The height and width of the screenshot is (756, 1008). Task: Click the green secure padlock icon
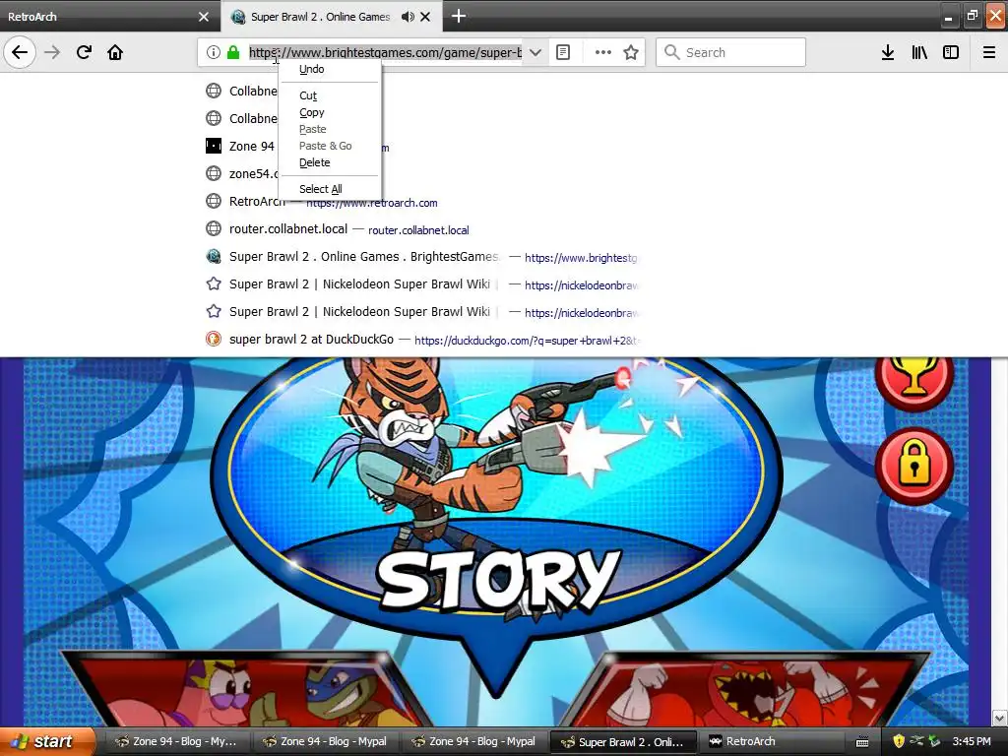(233, 52)
